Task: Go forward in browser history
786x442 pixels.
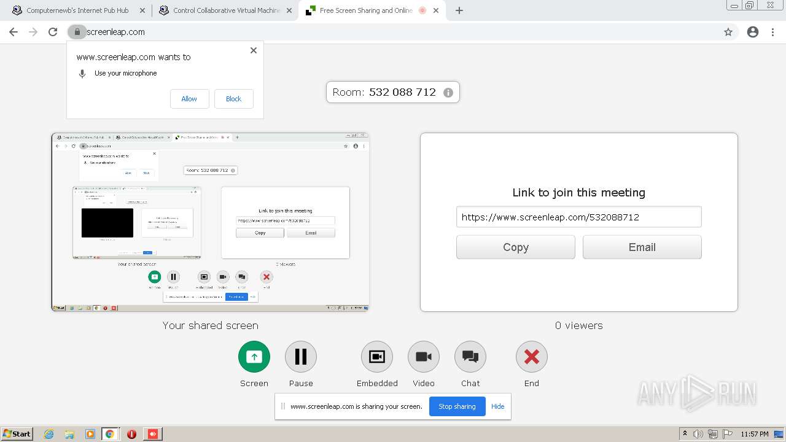Action: tap(33, 32)
